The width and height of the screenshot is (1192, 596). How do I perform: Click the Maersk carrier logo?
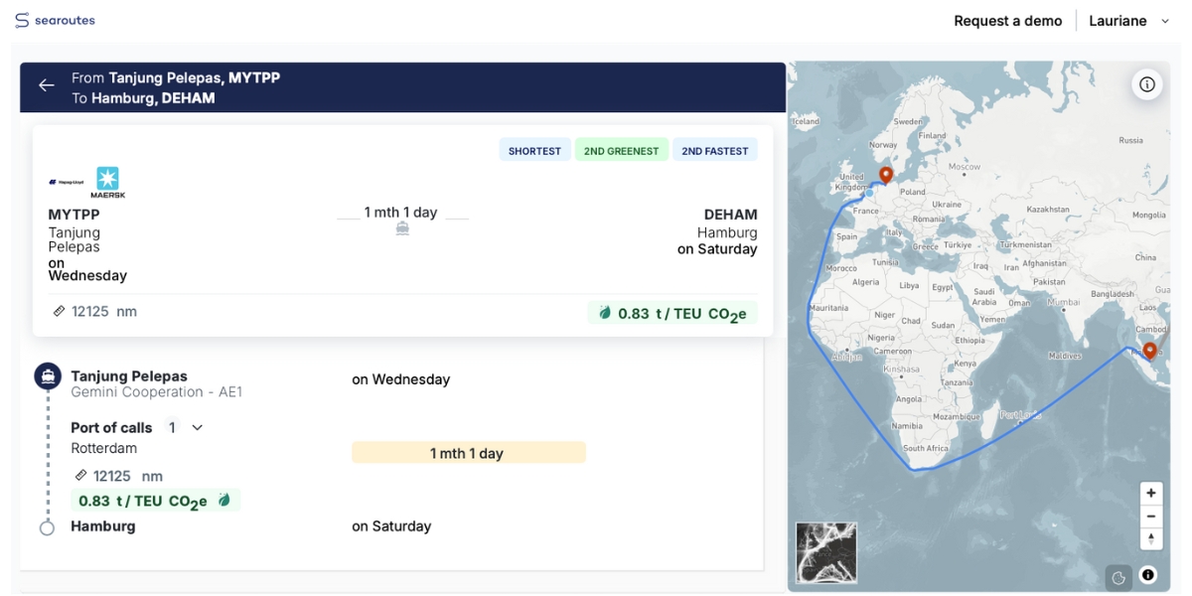[107, 182]
